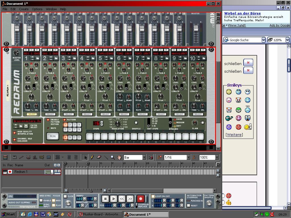Turn on the metronome Click
The width and height of the screenshot is (291, 218).
point(65,196)
